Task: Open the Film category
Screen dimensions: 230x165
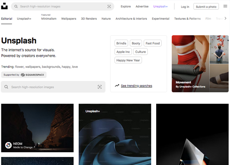Action: point(208,18)
